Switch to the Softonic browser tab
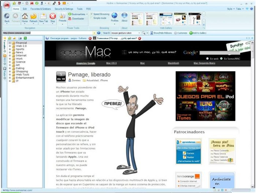Screen dimensions: 256x193 68,38
